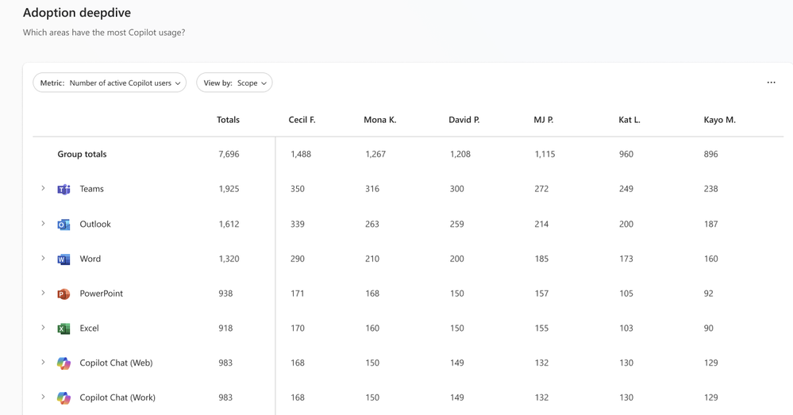The width and height of the screenshot is (793, 415).
Task: Expand the Word row
Action: (x=43, y=259)
